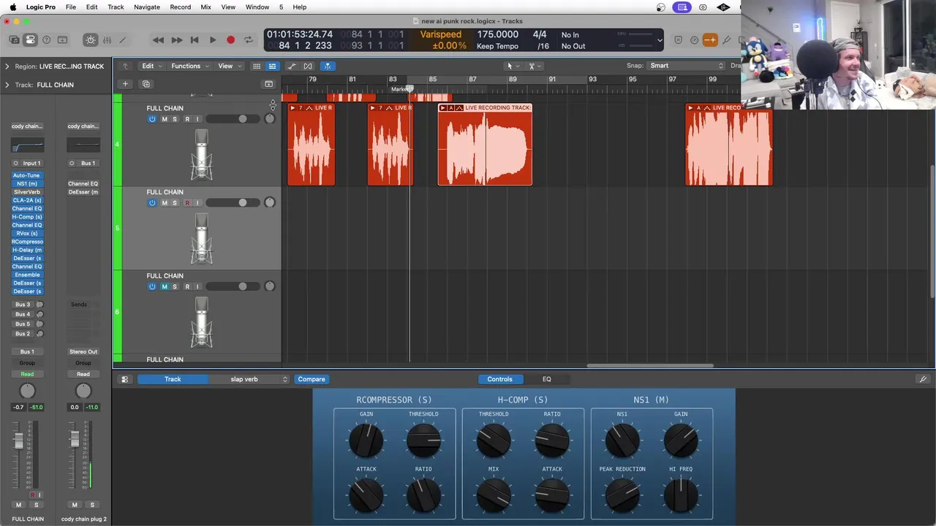Start playback with the Play button

[x=212, y=40]
